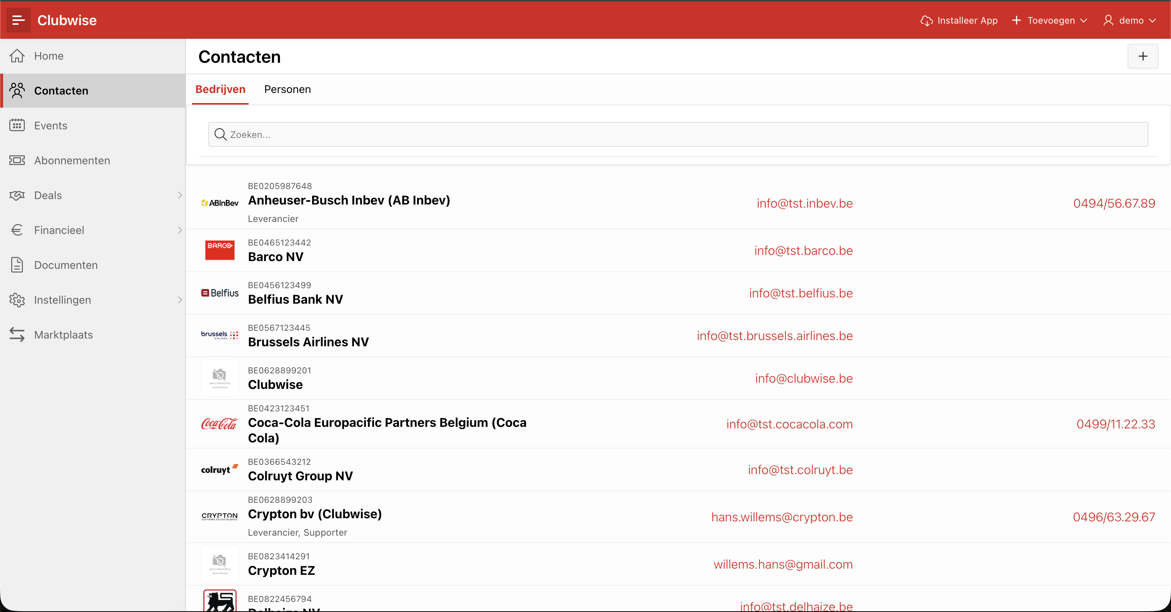Select the Bedrijven tab

coord(220,89)
